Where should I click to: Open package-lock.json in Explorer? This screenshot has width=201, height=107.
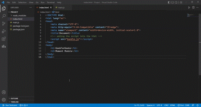pos(21,26)
